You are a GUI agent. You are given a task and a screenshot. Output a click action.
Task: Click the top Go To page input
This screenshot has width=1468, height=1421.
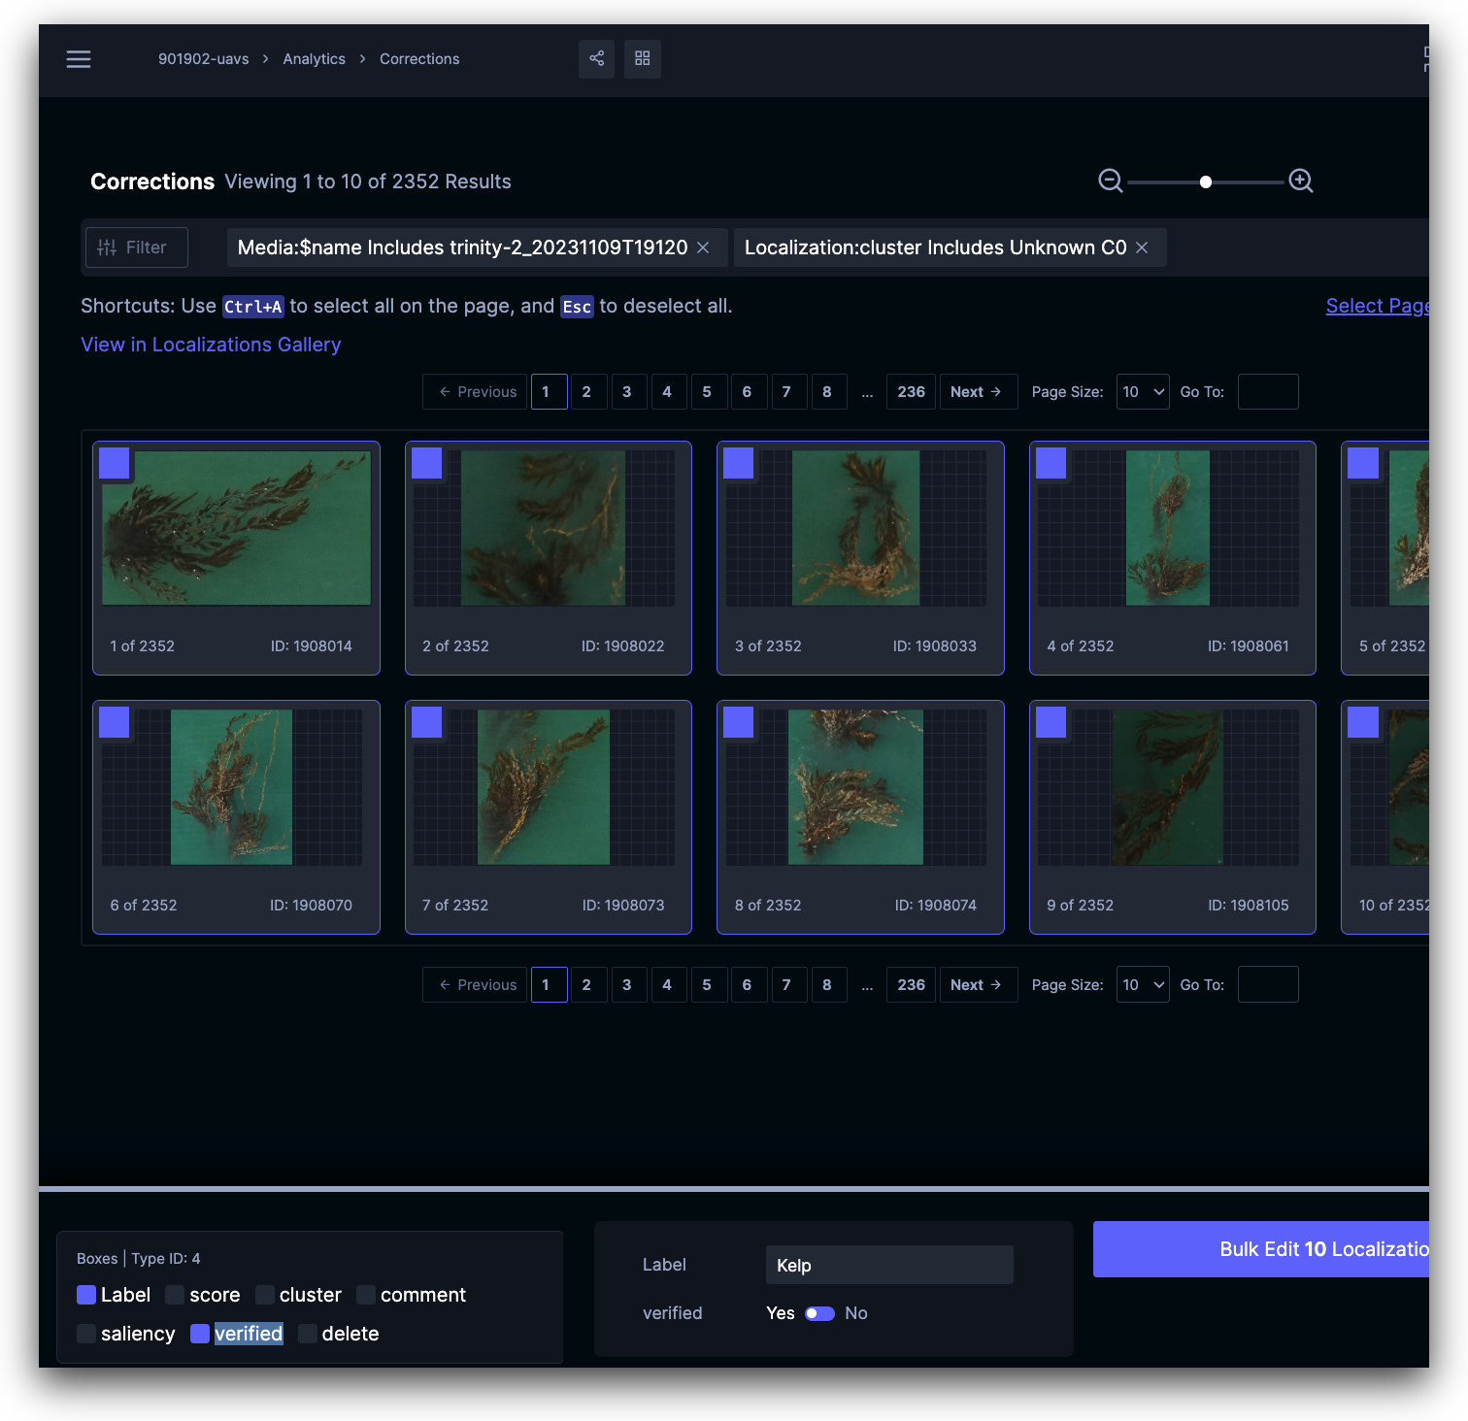[x=1267, y=392]
